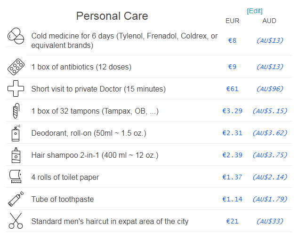Click the Personal Care heading
This screenshot has width=299, height=239.
click(112, 16)
